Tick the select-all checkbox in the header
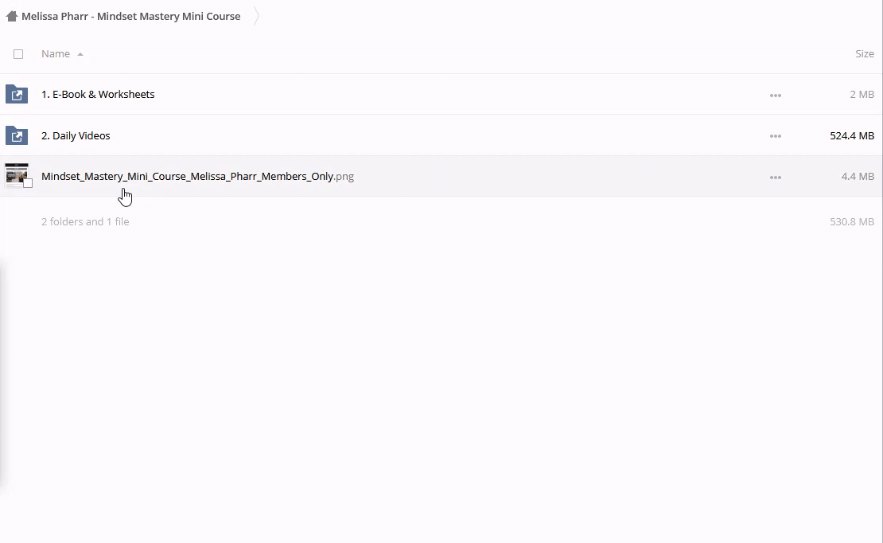 (x=18, y=54)
